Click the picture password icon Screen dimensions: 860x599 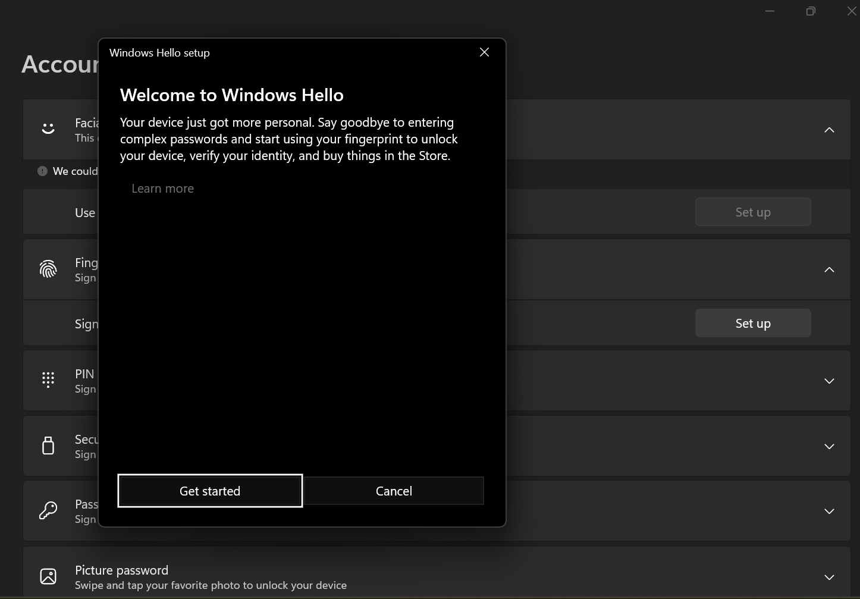tap(48, 576)
